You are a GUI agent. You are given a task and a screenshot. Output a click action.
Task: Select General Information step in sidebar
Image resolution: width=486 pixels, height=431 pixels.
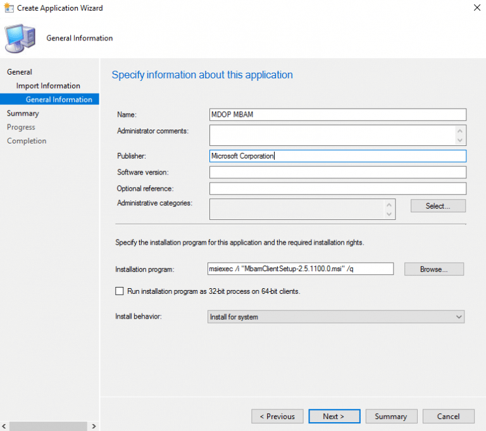[x=58, y=100]
